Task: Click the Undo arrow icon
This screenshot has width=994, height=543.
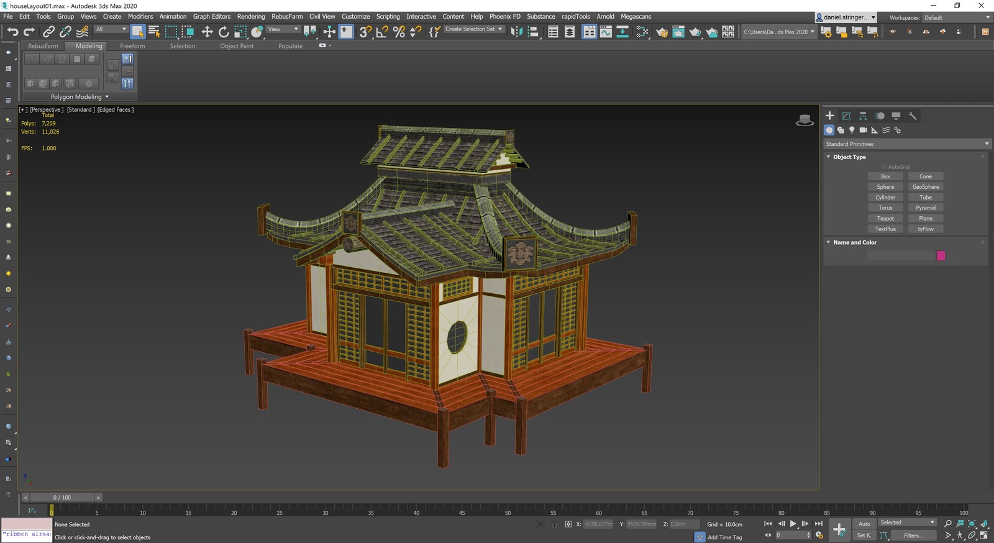Action: [x=12, y=32]
